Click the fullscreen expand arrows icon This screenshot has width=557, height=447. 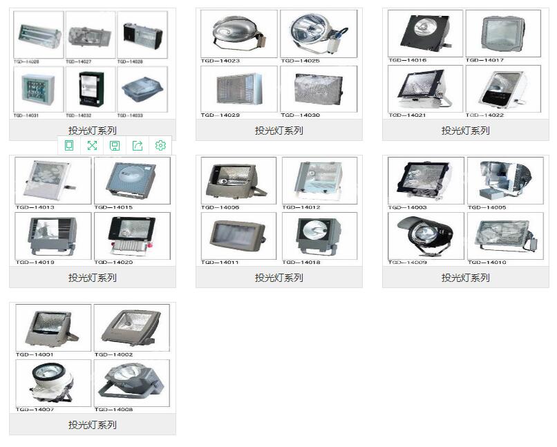pos(92,146)
